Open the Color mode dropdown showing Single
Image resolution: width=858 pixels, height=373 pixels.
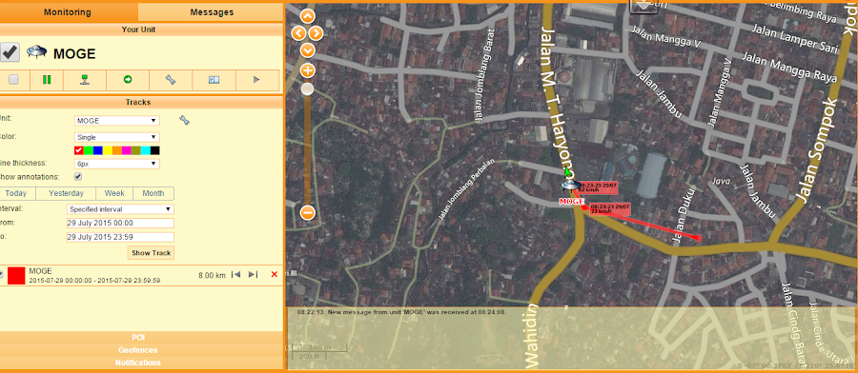(117, 137)
